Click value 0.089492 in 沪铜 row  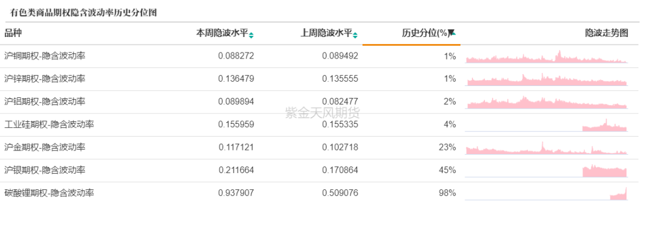tap(340, 56)
